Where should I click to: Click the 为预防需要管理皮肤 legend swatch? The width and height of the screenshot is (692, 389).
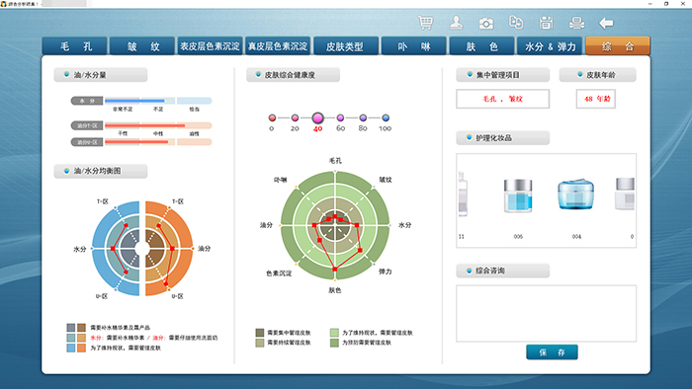[x=334, y=343]
